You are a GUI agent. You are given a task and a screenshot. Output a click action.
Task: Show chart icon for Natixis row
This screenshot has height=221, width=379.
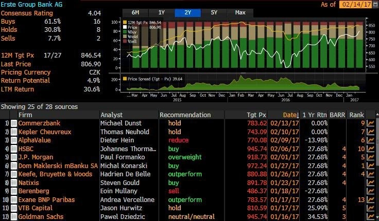(x=371, y=183)
